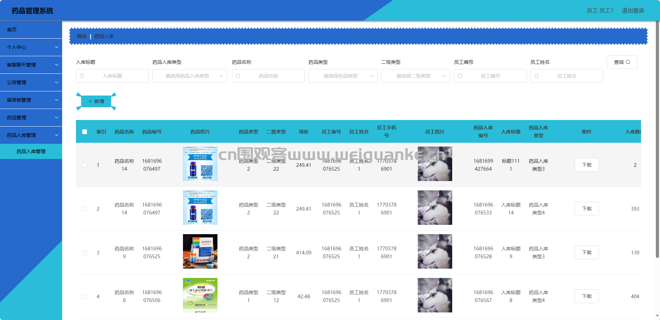The image size is (660, 320).
Task: Click cell 标题111 1 in row 1
Action: [511, 165]
